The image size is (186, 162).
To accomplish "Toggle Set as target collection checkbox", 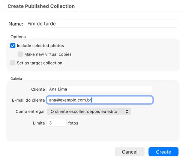I will 13,63.
